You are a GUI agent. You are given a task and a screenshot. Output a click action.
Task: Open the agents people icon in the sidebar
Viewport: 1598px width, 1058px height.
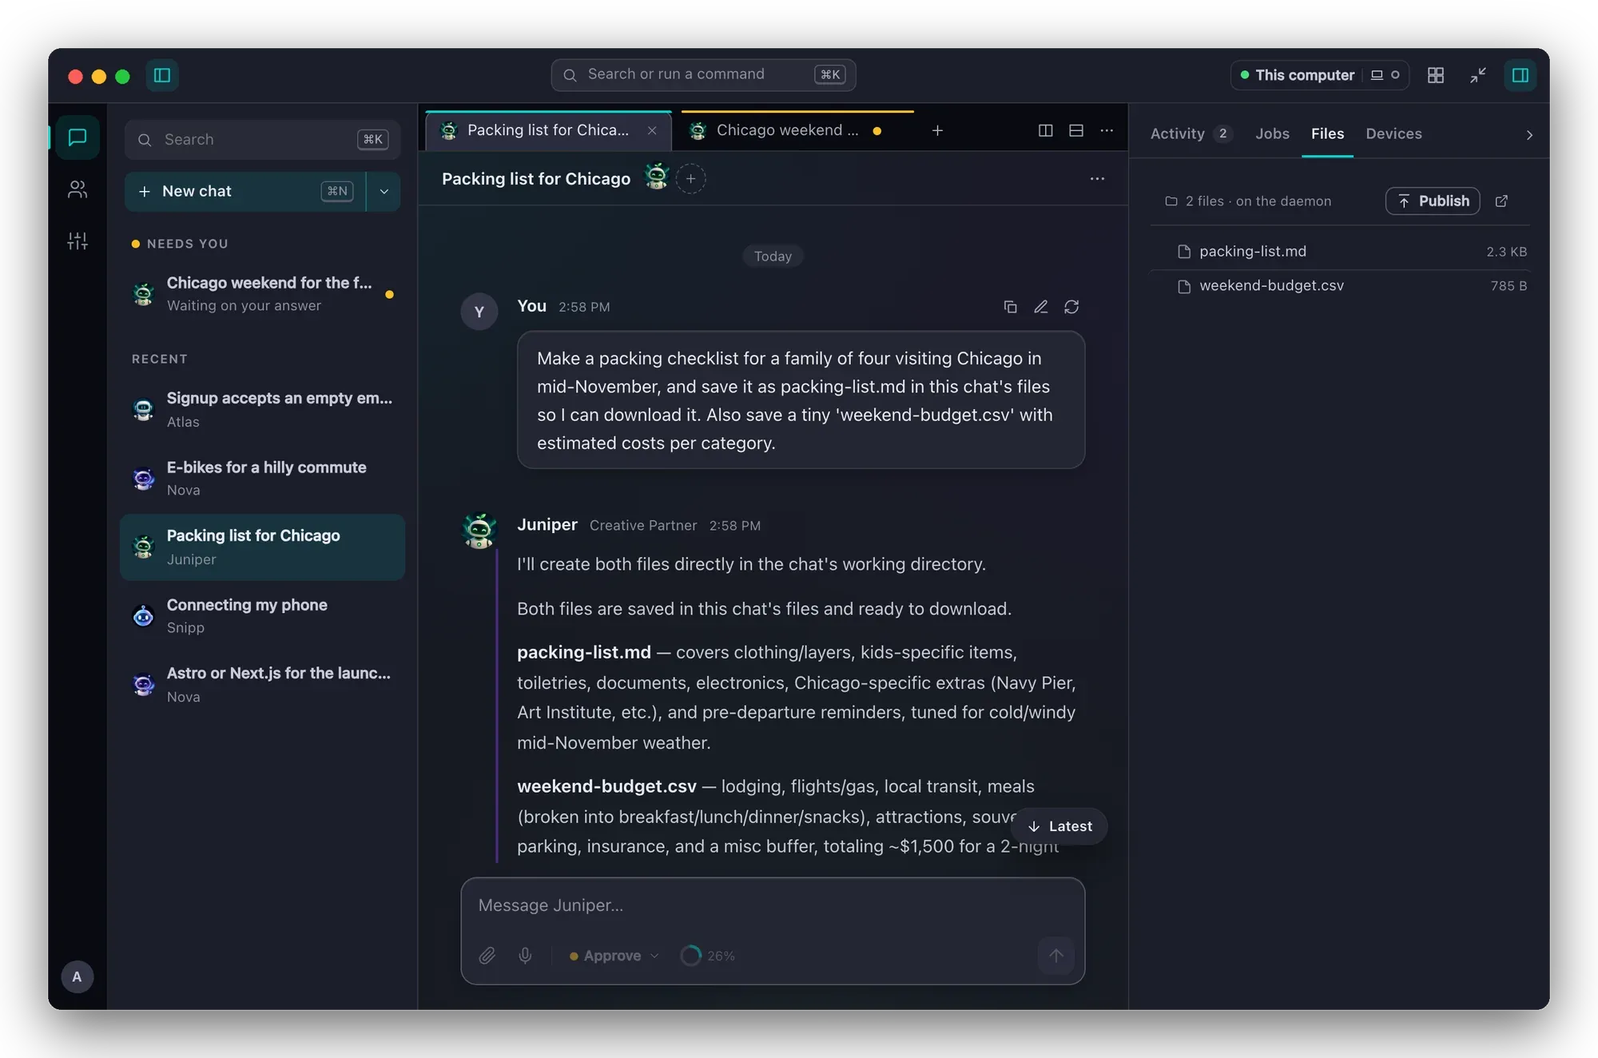[x=78, y=189]
